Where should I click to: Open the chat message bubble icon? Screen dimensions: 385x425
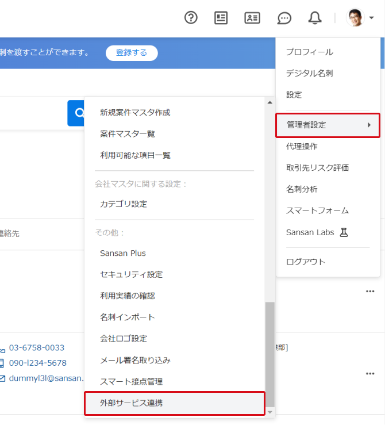click(x=284, y=18)
